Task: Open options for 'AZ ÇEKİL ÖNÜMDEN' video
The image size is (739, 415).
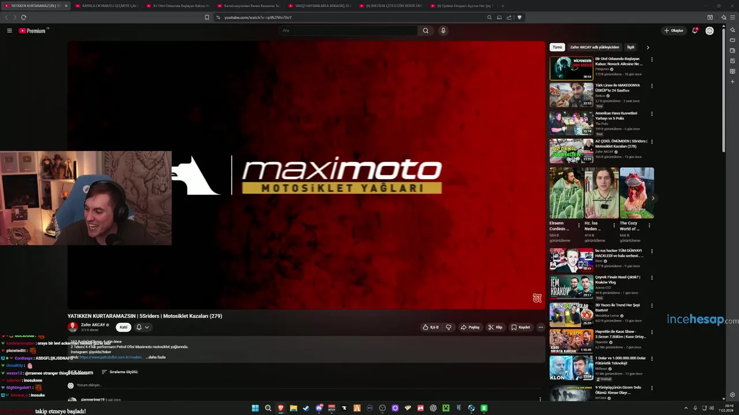Action: tap(652, 142)
